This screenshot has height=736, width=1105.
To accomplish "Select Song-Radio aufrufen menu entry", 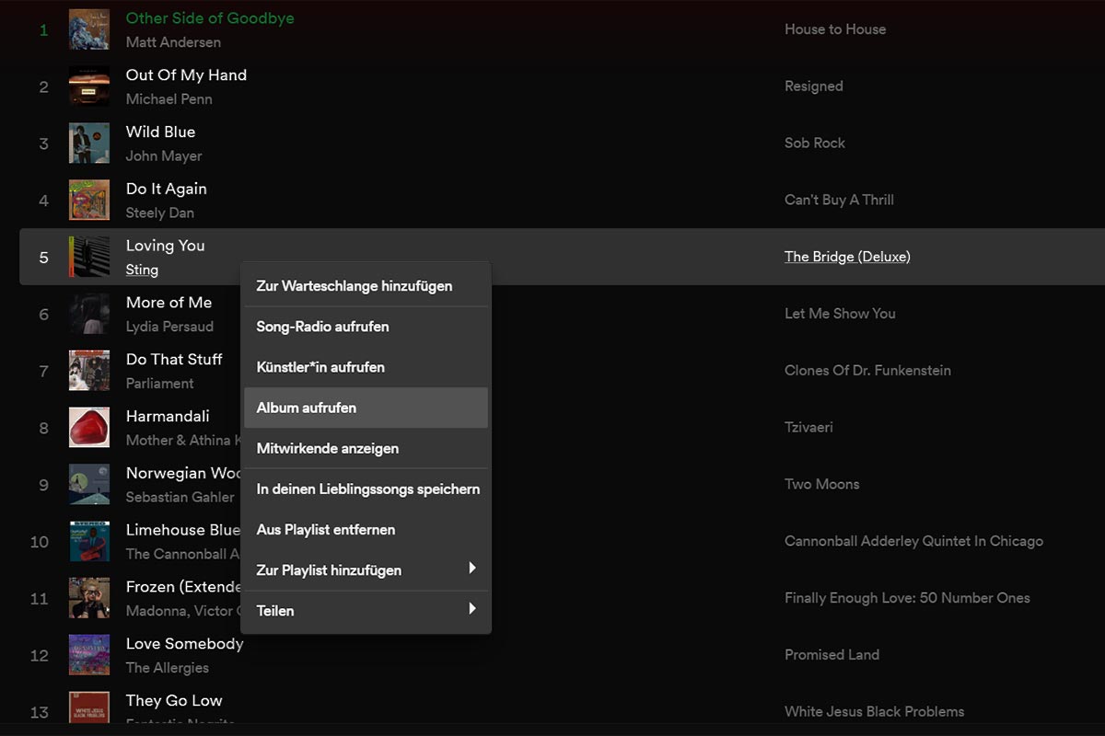I will 322,327.
